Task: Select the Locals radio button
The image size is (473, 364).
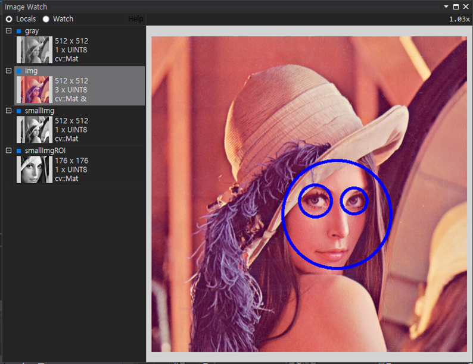Action: point(9,19)
